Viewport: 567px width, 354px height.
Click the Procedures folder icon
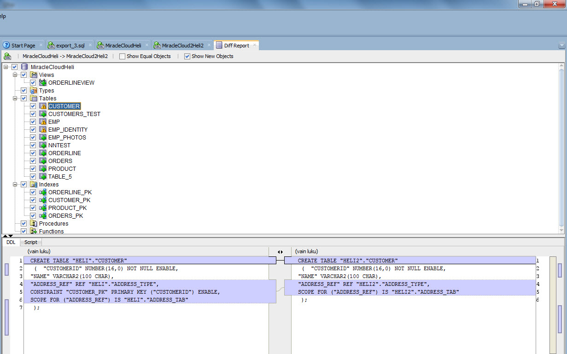(34, 224)
